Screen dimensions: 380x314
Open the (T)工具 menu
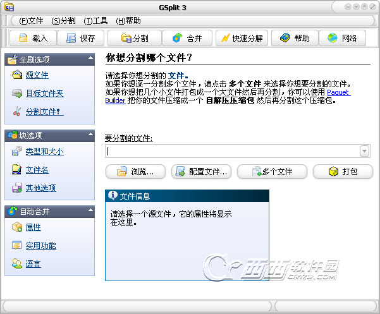point(95,21)
